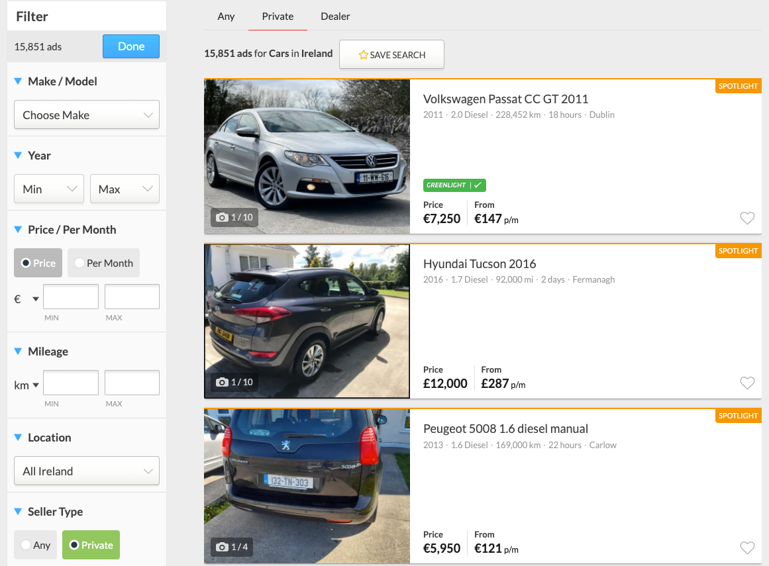This screenshot has height=566, width=769.
Task: Select the Per Month radio option
Action: tap(103, 263)
